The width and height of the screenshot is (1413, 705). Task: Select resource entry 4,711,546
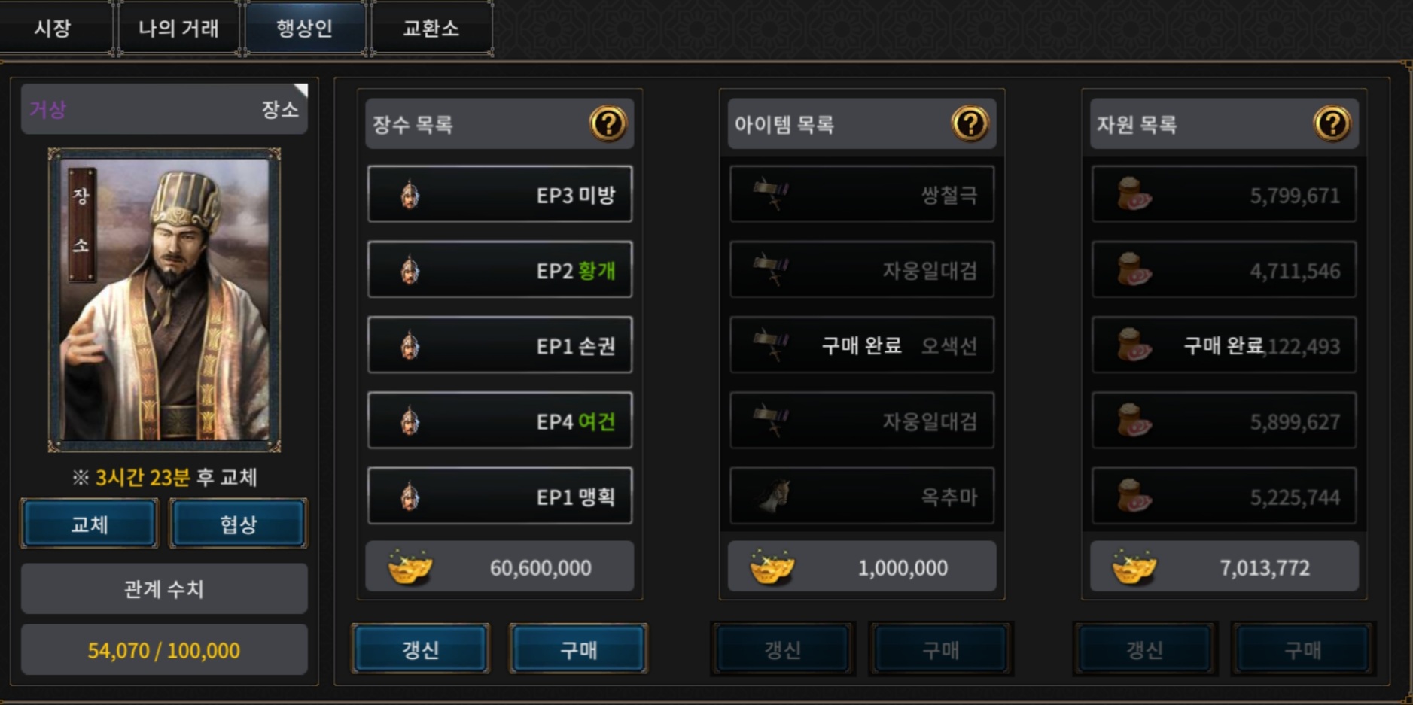[x=1224, y=269]
